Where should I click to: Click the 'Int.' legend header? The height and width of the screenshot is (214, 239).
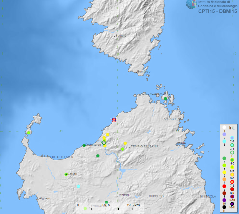[232, 128]
